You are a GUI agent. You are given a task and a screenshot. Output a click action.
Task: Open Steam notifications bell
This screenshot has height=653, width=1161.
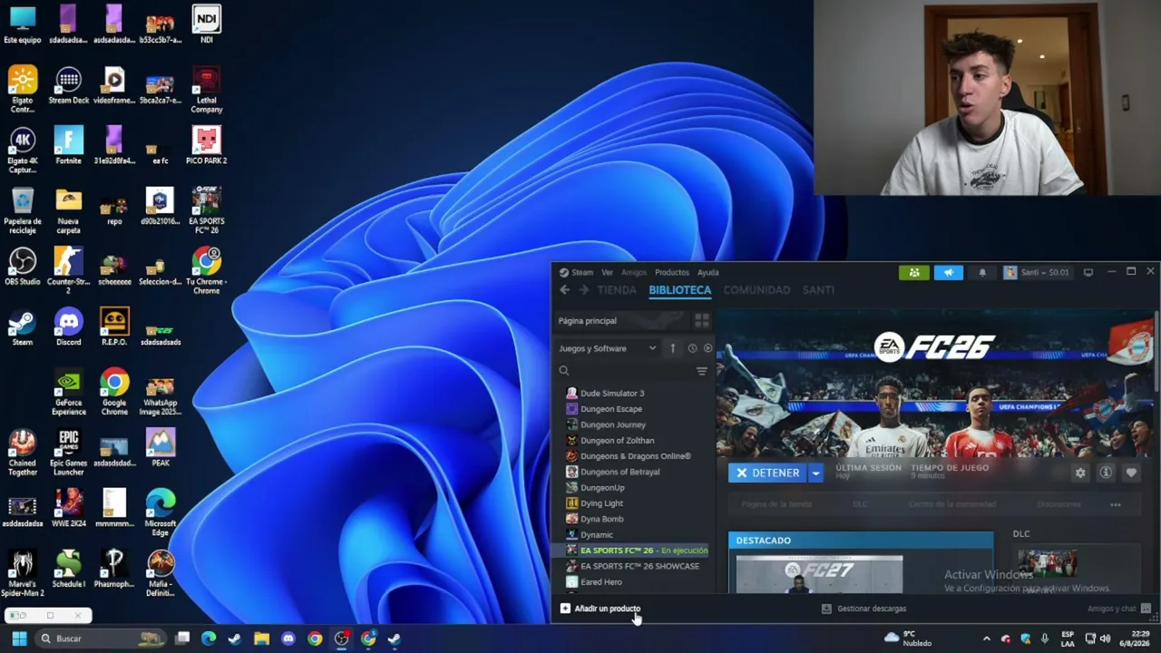[981, 272]
